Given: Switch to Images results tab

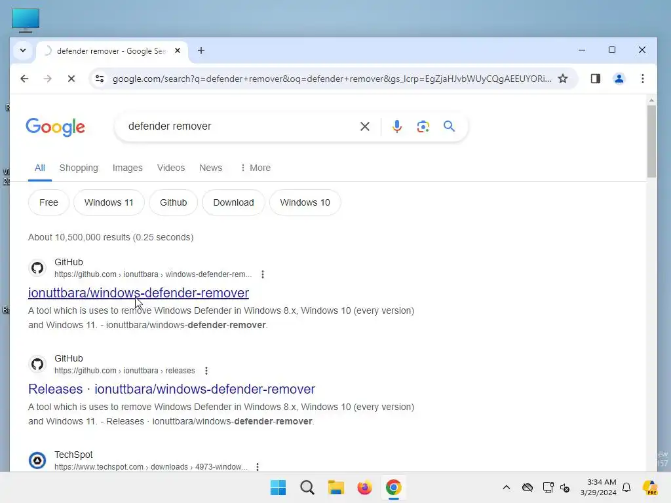Looking at the screenshot, I should click(128, 168).
